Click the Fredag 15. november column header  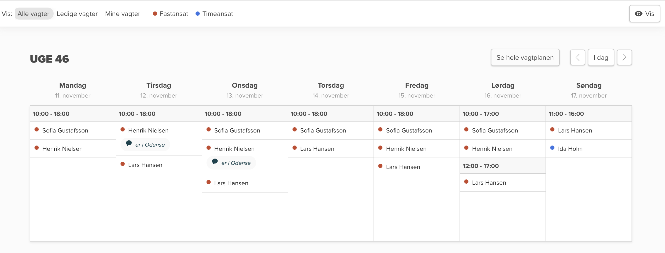click(x=417, y=90)
